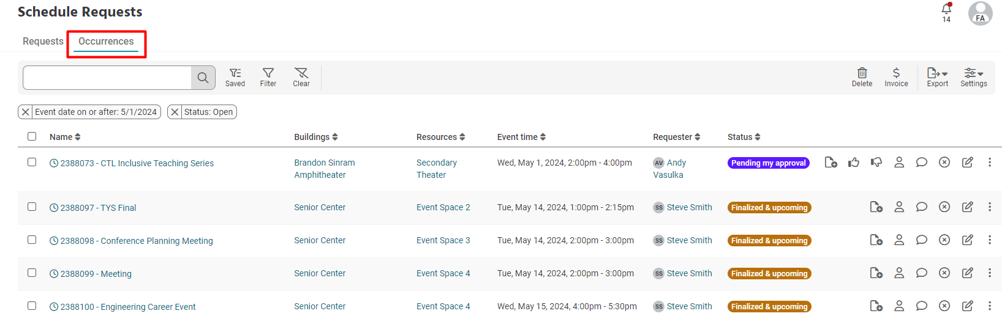Click edit pencil icon for Conference Planning Meeting

968,240
